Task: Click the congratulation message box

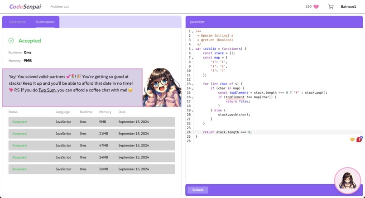Action: (x=72, y=87)
